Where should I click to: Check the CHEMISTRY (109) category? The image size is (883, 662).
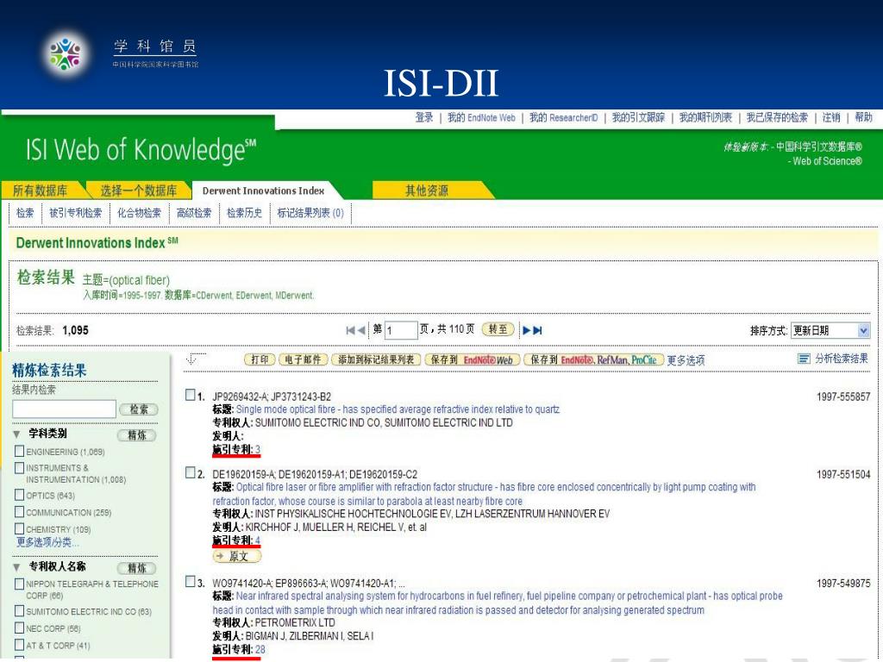tap(19, 528)
